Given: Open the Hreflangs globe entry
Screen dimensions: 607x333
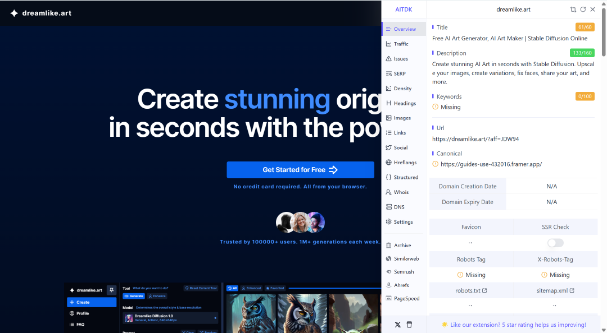Looking at the screenshot, I should click(x=389, y=162).
